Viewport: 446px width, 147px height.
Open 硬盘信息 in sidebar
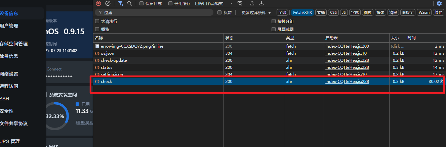(x=9, y=56)
